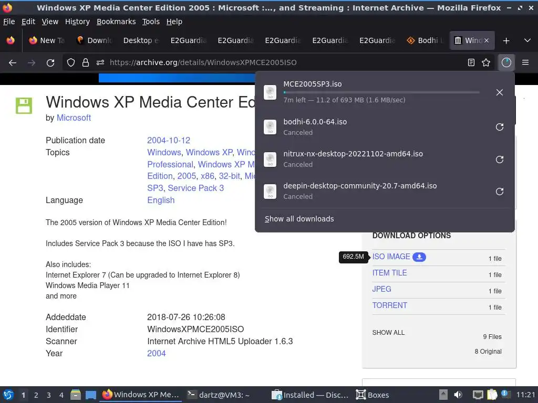
Task: Switch to the Desktop tab
Action: point(141,41)
